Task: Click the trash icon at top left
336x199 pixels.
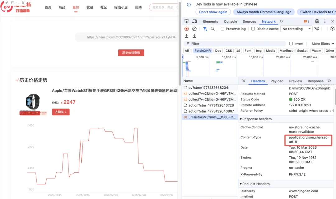Action: (23, 3)
